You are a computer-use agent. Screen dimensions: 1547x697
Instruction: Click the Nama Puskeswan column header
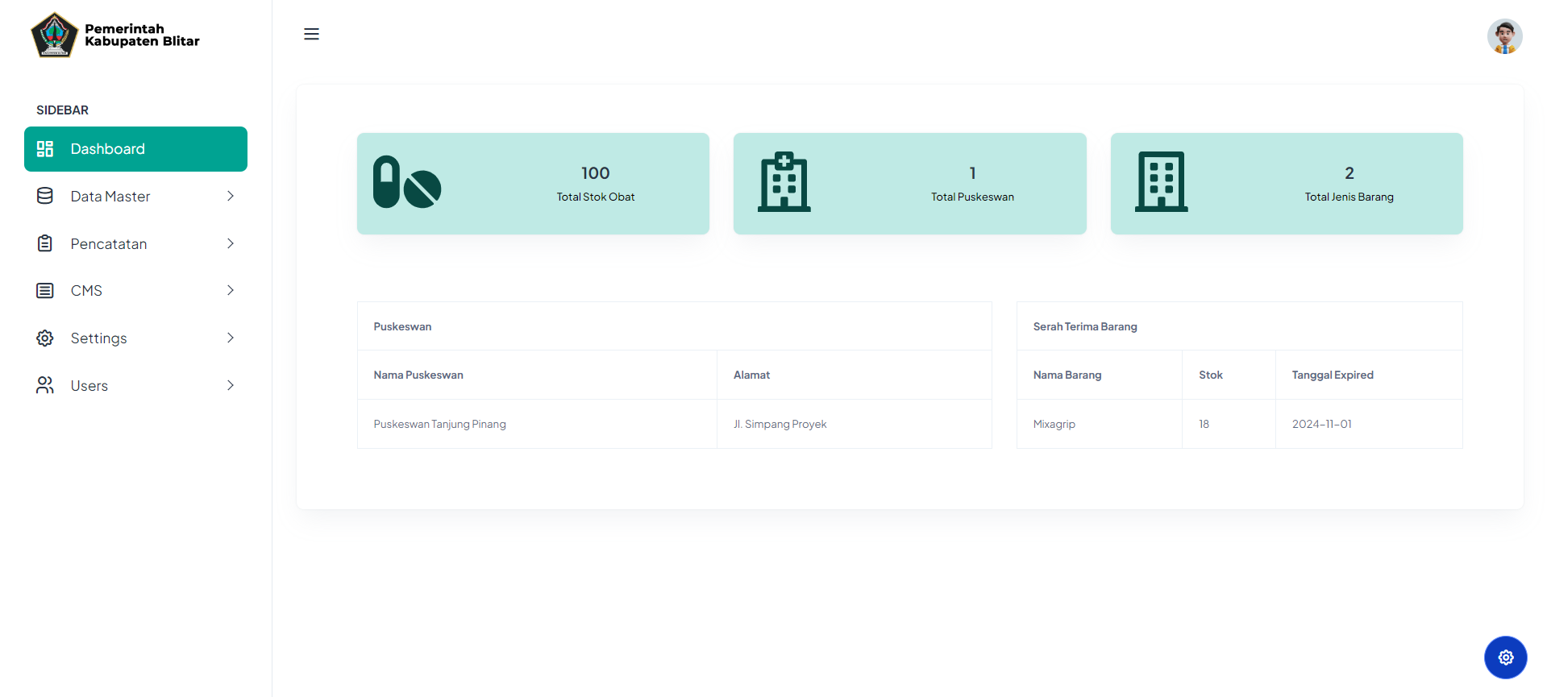click(418, 375)
